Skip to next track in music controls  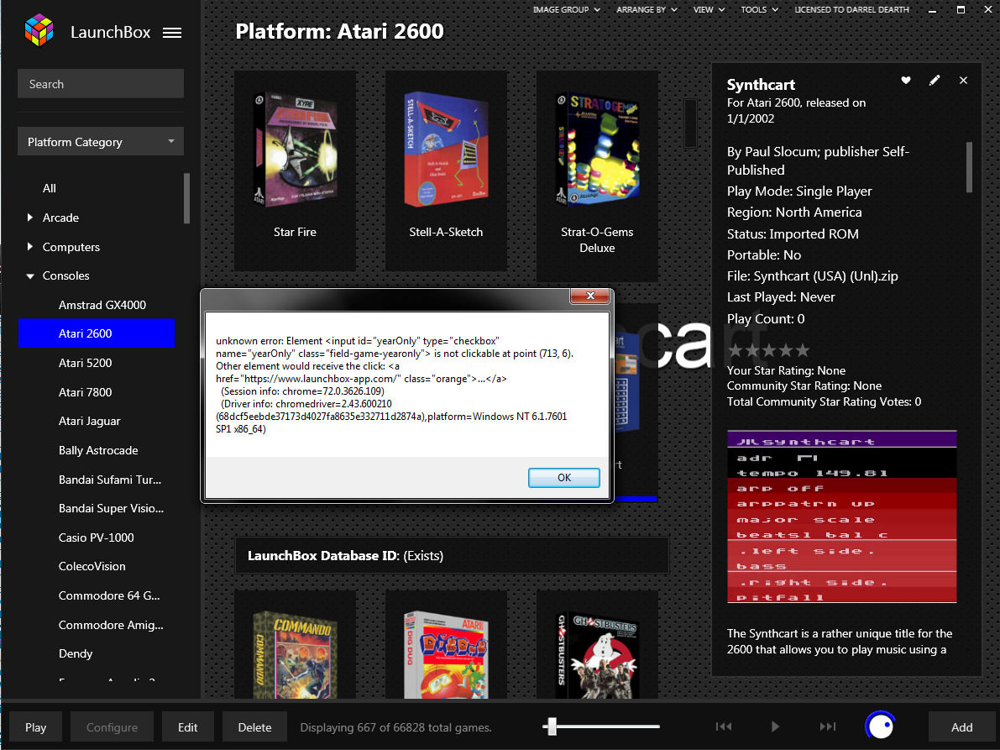[827, 726]
